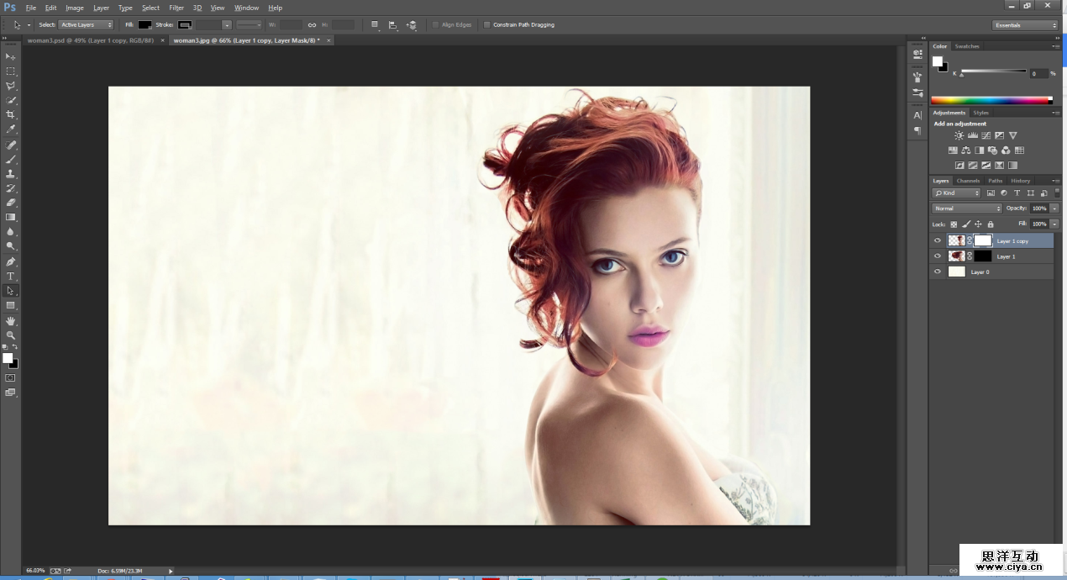Switch to the woman3.psd document tab
This screenshot has width=1067, height=580.
pos(91,40)
